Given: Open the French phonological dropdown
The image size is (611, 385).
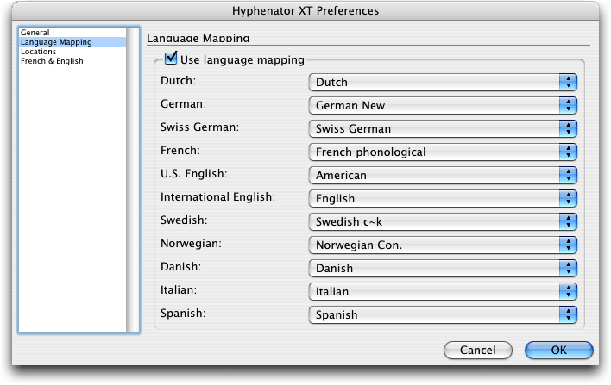Looking at the screenshot, I should coord(443,152).
